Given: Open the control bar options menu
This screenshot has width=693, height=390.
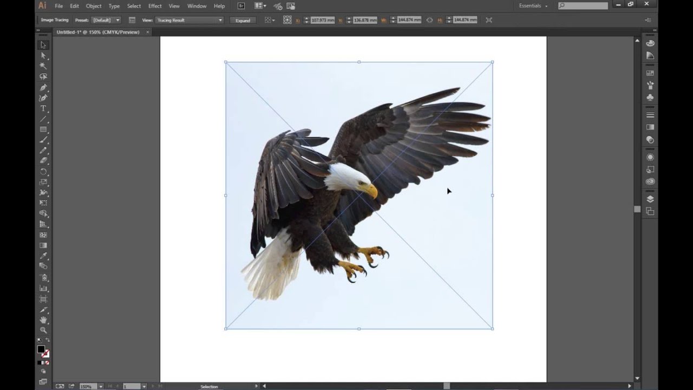Looking at the screenshot, I should pyautogui.click(x=648, y=20).
